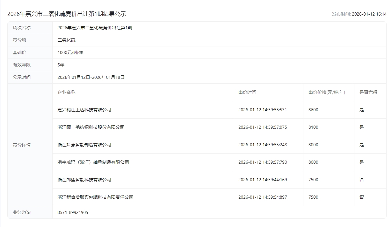Select company 浙江曙丰毛纺织科技股份有限公司

(91, 127)
